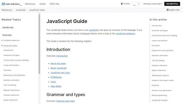
Task: Select Regular expressions in the sidebar
Action: pos(12,90)
